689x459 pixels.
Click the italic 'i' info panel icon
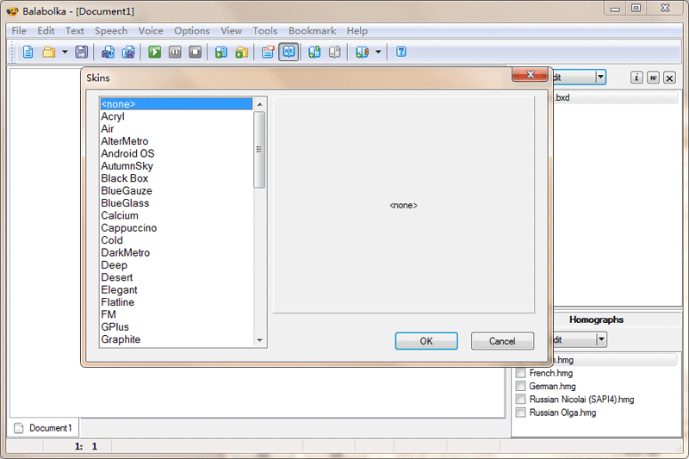636,78
